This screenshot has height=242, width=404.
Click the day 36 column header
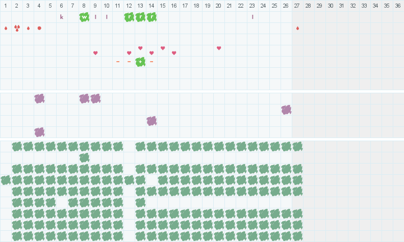pos(398,6)
